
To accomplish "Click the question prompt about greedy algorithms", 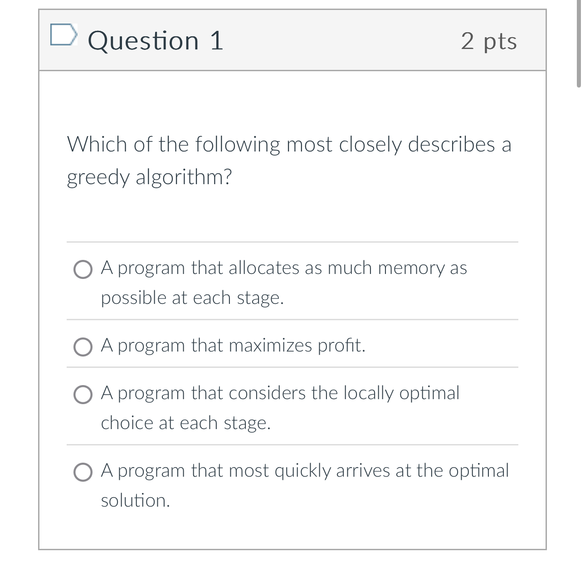I will (289, 159).
